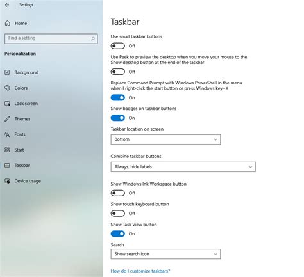Click the Personalization section header
The width and height of the screenshot is (304, 277).
coord(21,54)
